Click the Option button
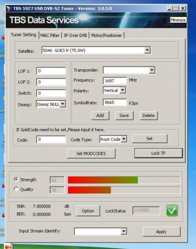Viewport: 196px width, 249px height. pyautogui.click(x=88, y=211)
